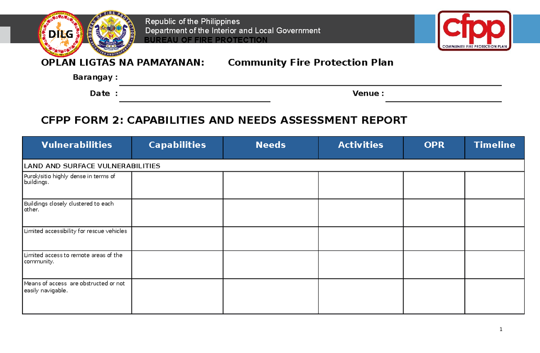The width and height of the screenshot is (540, 353).
Task: Click the BUREAU OF FIRE PROTECTION header text
Action: click(205, 40)
